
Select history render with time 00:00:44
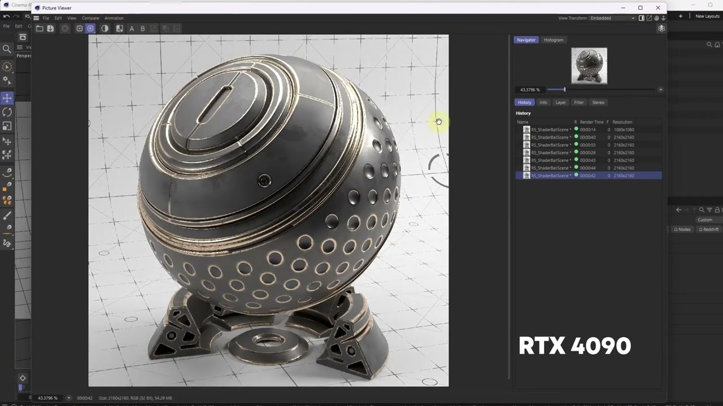point(589,167)
